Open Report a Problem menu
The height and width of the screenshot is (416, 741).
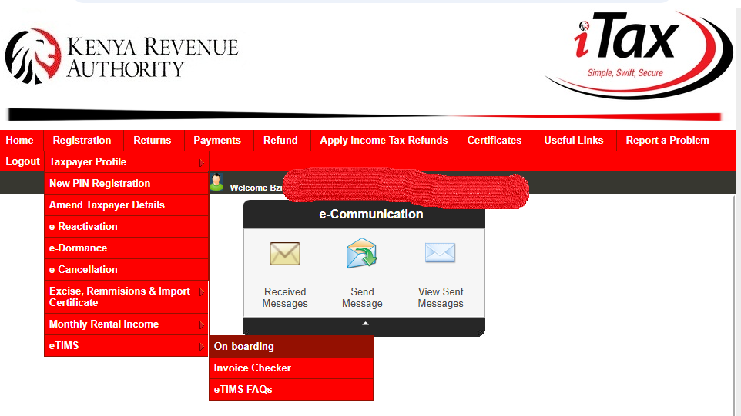[667, 141]
